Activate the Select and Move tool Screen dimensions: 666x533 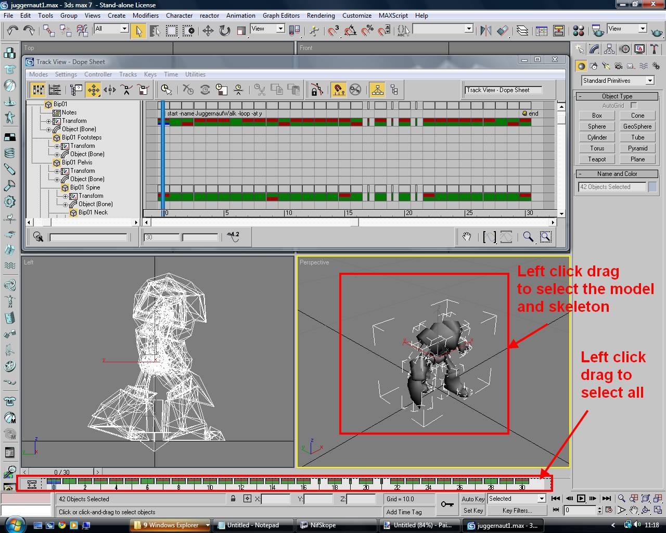(x=208, y=31)
